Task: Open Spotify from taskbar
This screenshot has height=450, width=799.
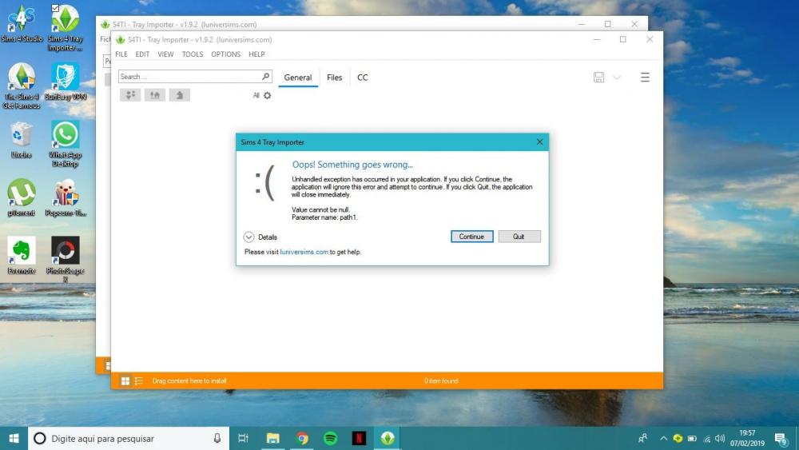Action: [x=331, y=438]
